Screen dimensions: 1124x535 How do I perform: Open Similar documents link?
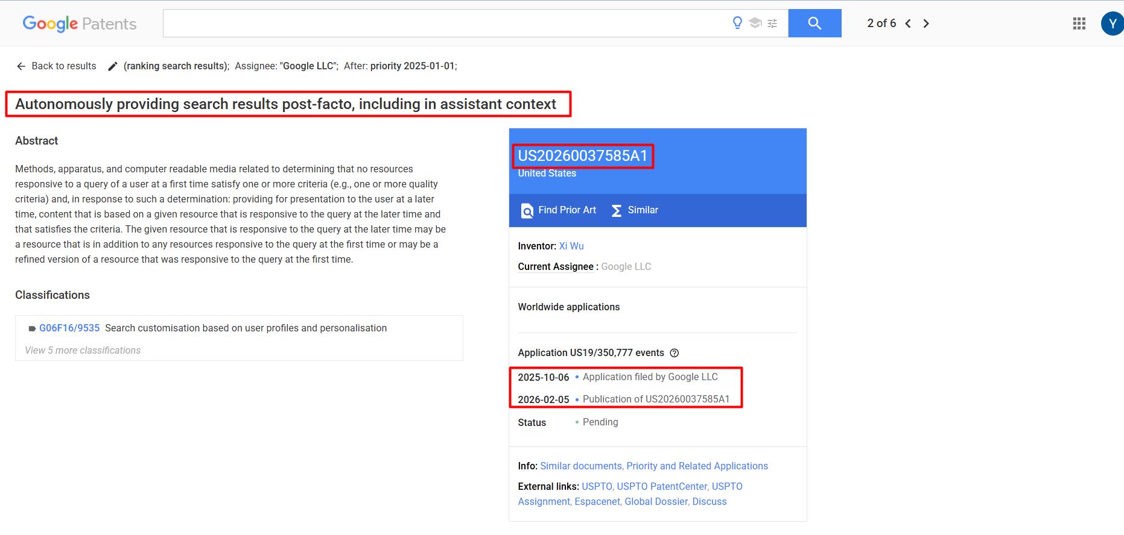pyautogui.click(x=581, y=466)
